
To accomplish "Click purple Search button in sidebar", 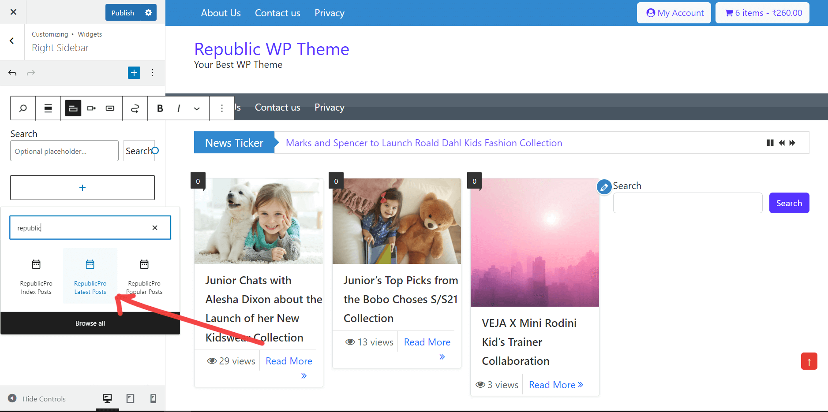I will 789,203.
